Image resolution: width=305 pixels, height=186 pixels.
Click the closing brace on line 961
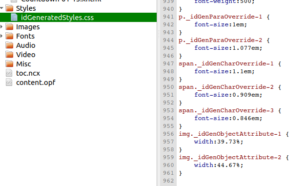(180, 173)
